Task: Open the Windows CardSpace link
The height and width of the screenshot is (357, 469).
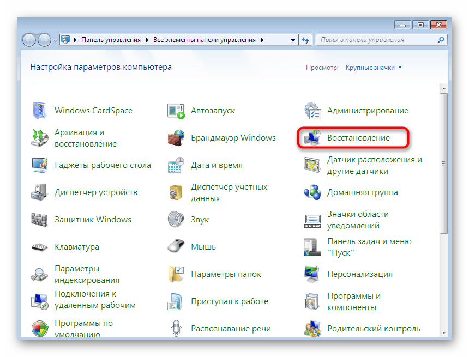Action: (93, 111)
